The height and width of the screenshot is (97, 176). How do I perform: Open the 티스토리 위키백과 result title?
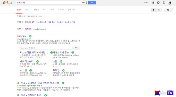pos(38,83)
